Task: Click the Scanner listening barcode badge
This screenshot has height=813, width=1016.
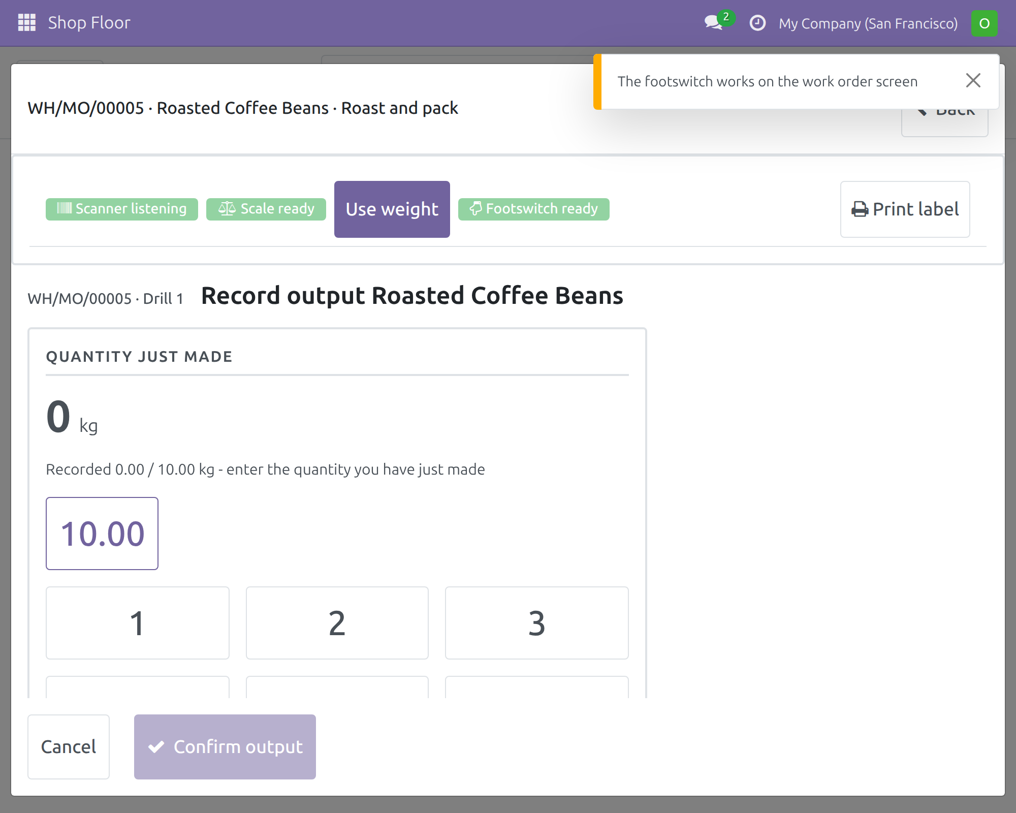Action: click(122, 209)
